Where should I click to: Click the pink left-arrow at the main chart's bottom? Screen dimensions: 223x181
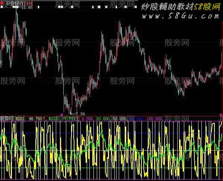pyautogui.click(x=61, y=114)
